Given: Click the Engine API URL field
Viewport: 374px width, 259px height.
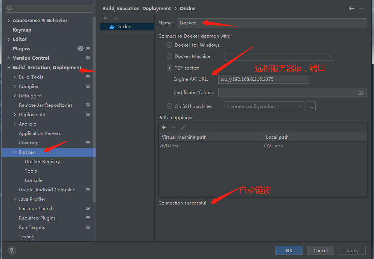Looking at the screenshot, I should (x=264, y=79).
